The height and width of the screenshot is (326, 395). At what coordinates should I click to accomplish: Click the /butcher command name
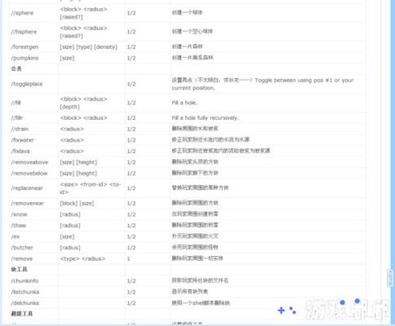click(x=22, y=248)
